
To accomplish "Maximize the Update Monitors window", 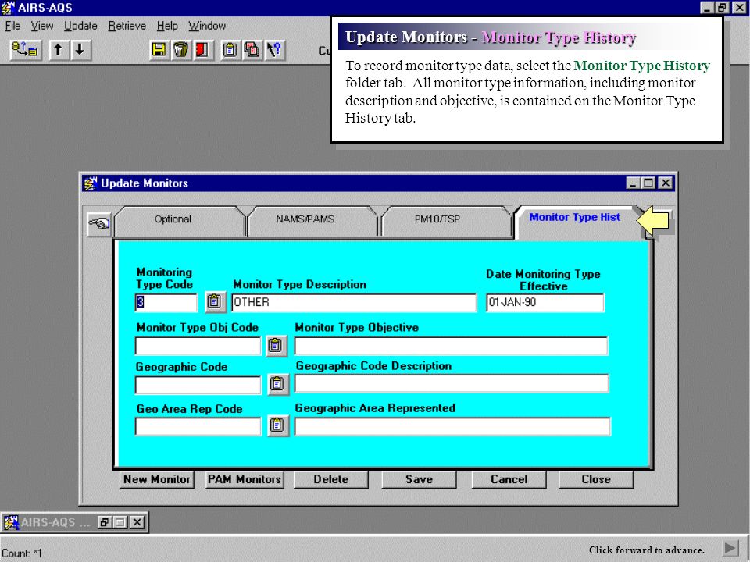I will tap(648, 183).
